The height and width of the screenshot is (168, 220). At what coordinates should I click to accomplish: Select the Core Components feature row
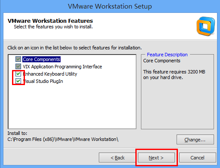pyautogui.click(x=42, y=59)
